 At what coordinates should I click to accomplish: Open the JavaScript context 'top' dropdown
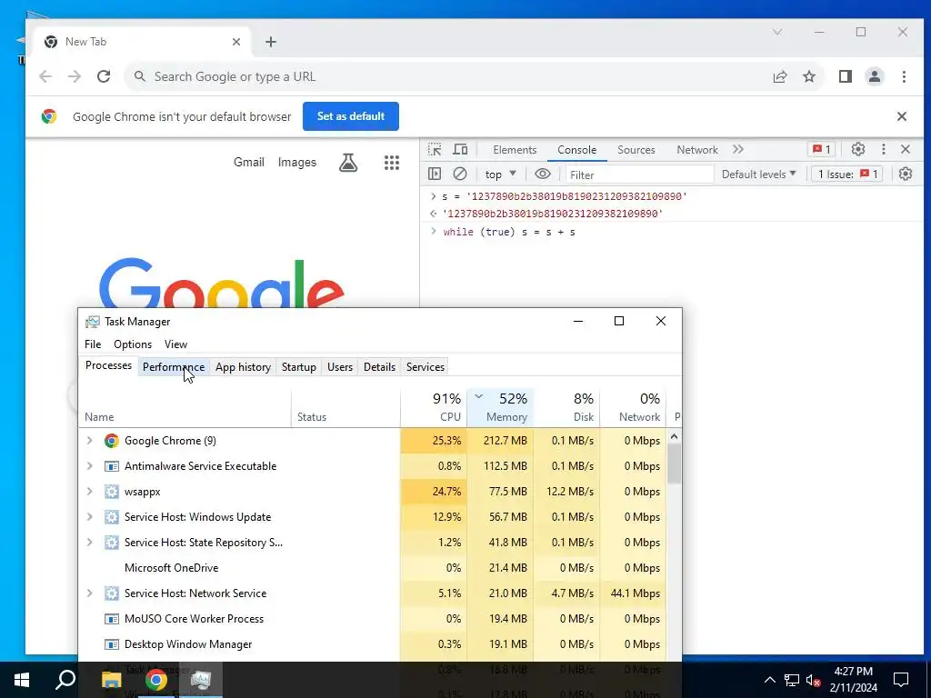tap(500, 174)
